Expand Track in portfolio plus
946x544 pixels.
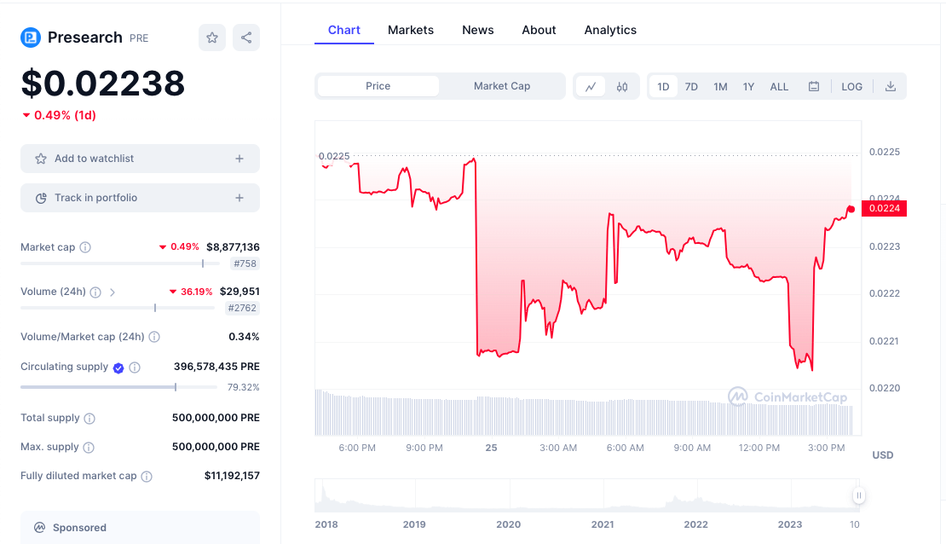click(239, 198)
